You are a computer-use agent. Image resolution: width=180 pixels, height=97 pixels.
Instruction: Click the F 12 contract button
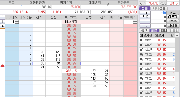[x=145, y=17]
